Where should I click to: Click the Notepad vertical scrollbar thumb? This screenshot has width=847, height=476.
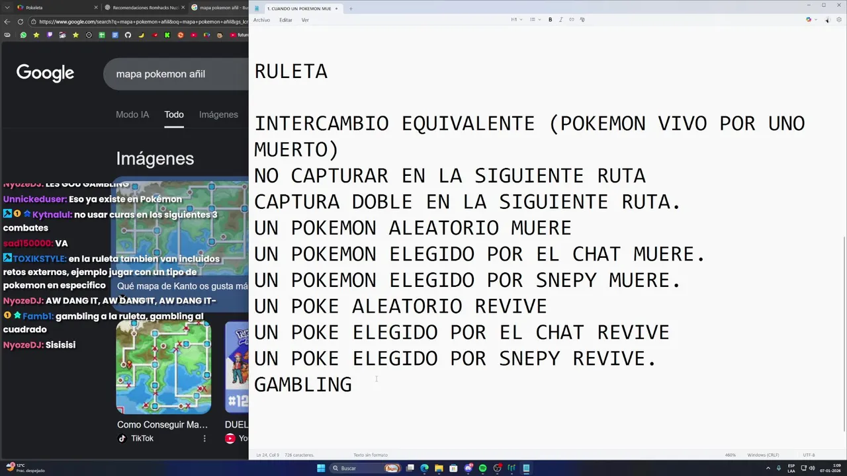pos(844,334)
